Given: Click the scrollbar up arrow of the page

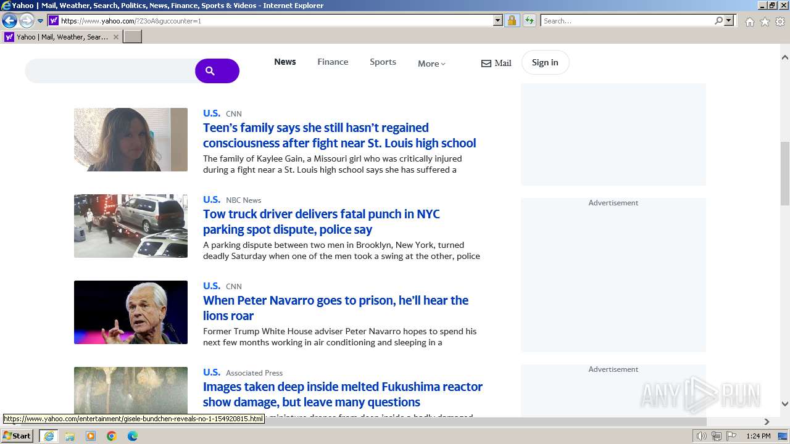Looking at the screenshot, I should point(784,57).
